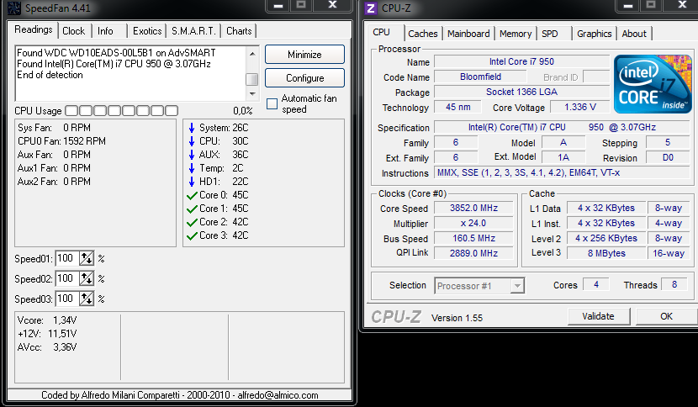
Task: Click the blue arrow beside Temp 2C
Action: coord(192,168)
